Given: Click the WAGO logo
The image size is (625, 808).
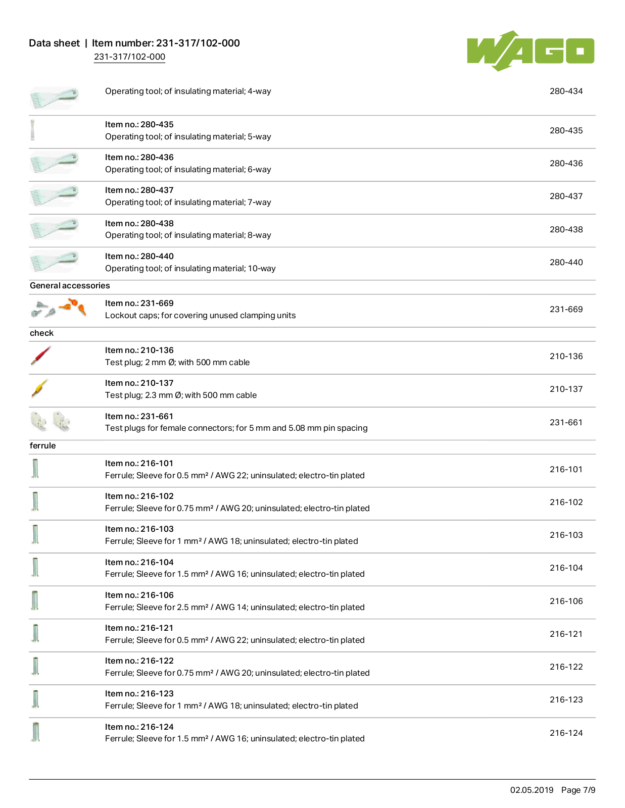Looking at the screenshot, I should [531, 50].
